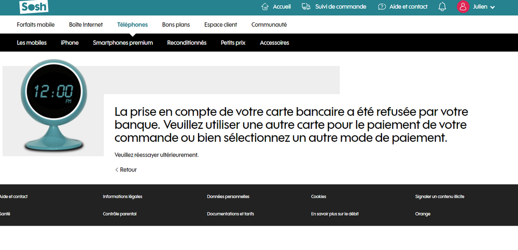The width and height of the screenshot is (518, 250).
Task: Select the Téléphones tab
Action: pyautogui.click(x=132, y=24)
